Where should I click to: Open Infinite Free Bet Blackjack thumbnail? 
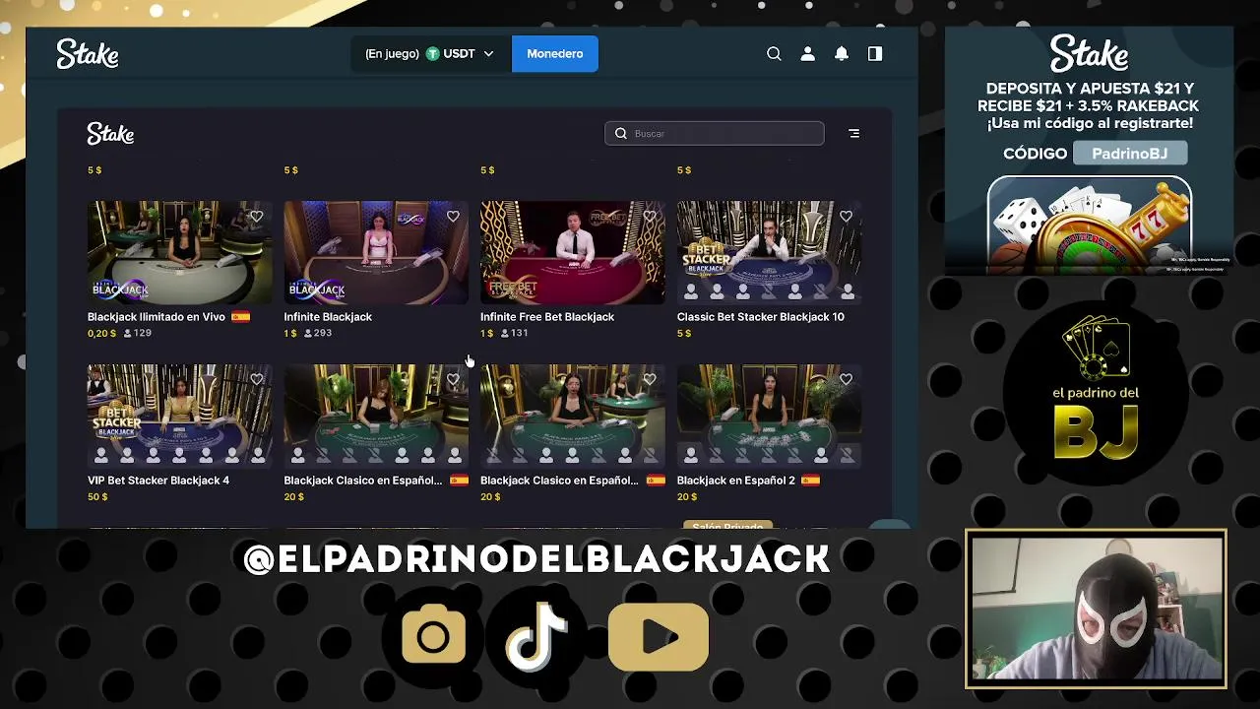573,253
